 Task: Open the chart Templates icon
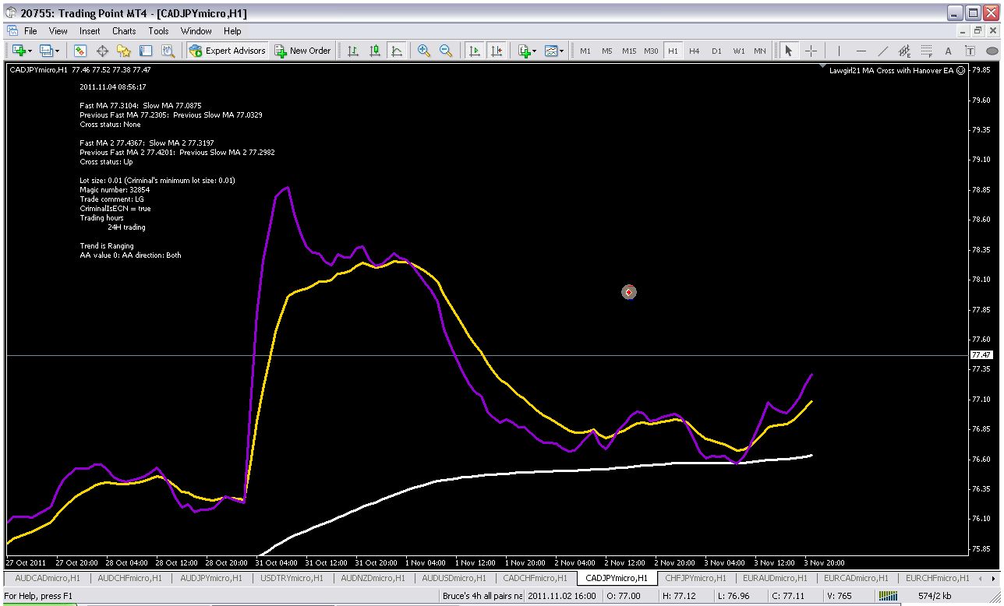click(x=551, y=51)
